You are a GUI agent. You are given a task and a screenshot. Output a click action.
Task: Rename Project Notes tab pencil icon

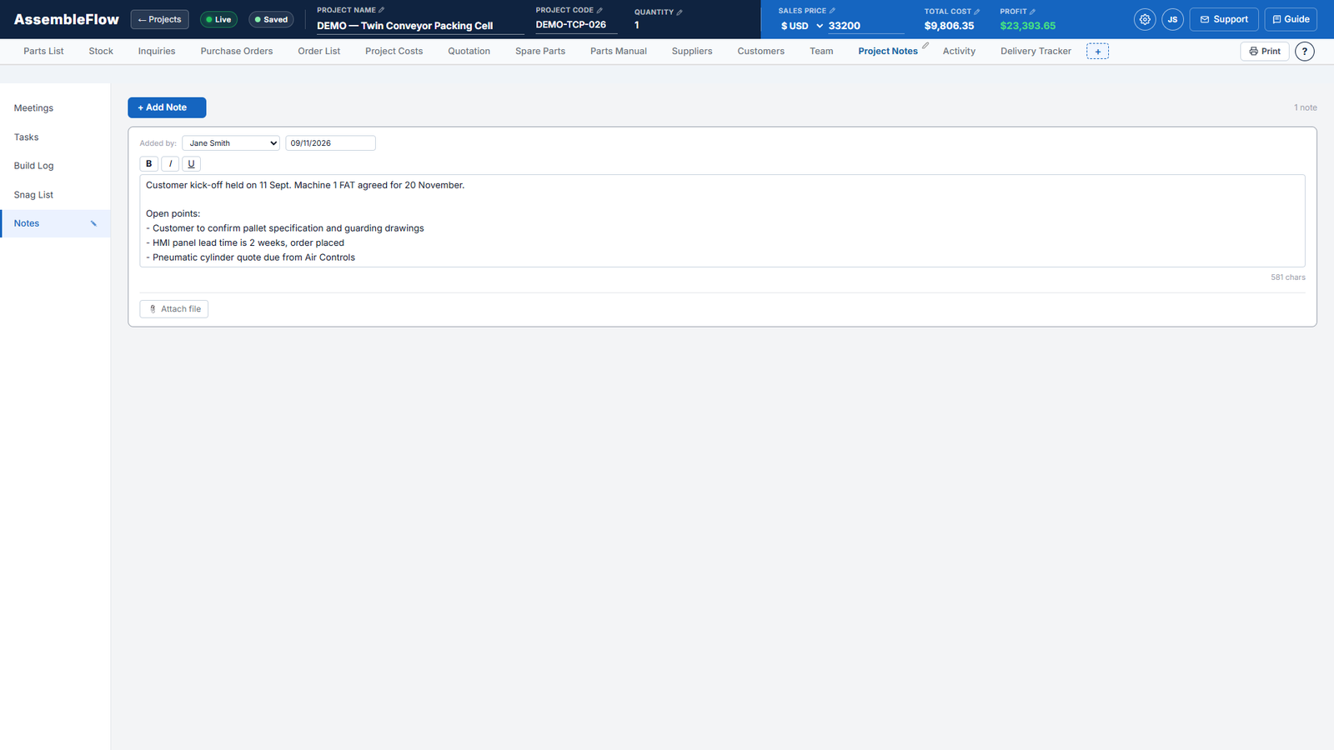925,46
